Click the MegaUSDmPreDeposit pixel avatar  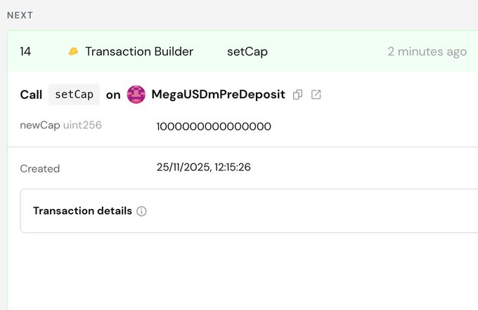136,95
